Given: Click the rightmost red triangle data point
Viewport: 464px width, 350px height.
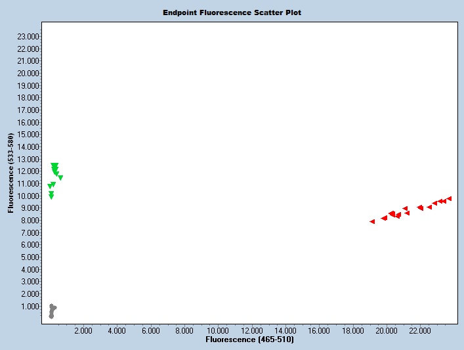Looking at the screenshot, I should click(449, 198).
